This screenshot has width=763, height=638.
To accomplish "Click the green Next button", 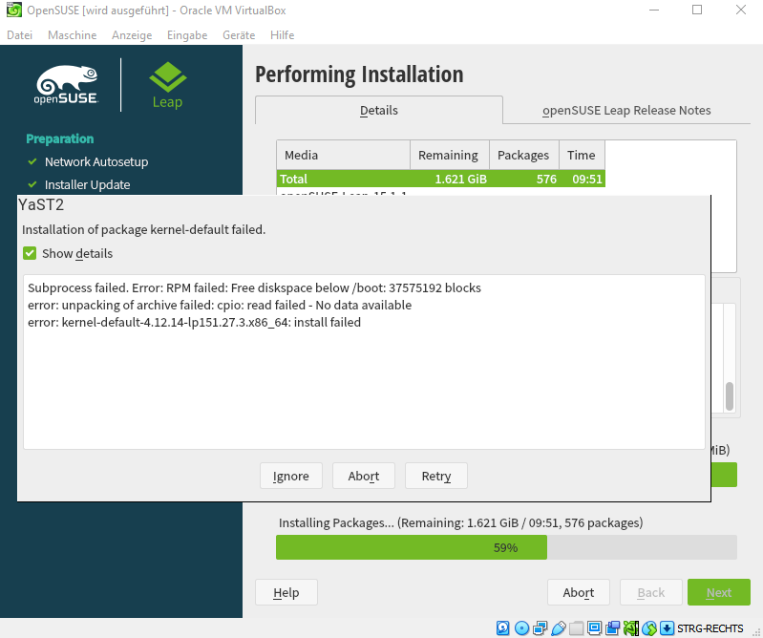I will [x=719, y=592].
